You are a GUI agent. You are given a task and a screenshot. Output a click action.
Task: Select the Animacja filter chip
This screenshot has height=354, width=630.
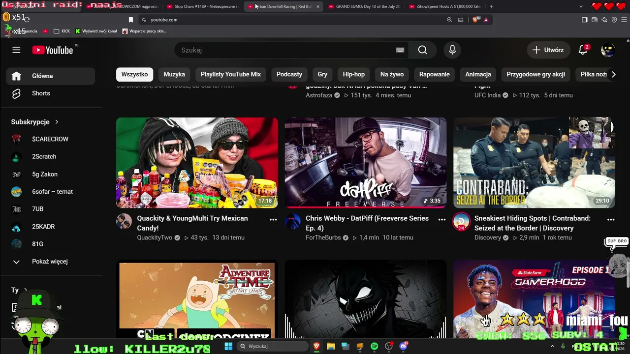tap(478, 74)
